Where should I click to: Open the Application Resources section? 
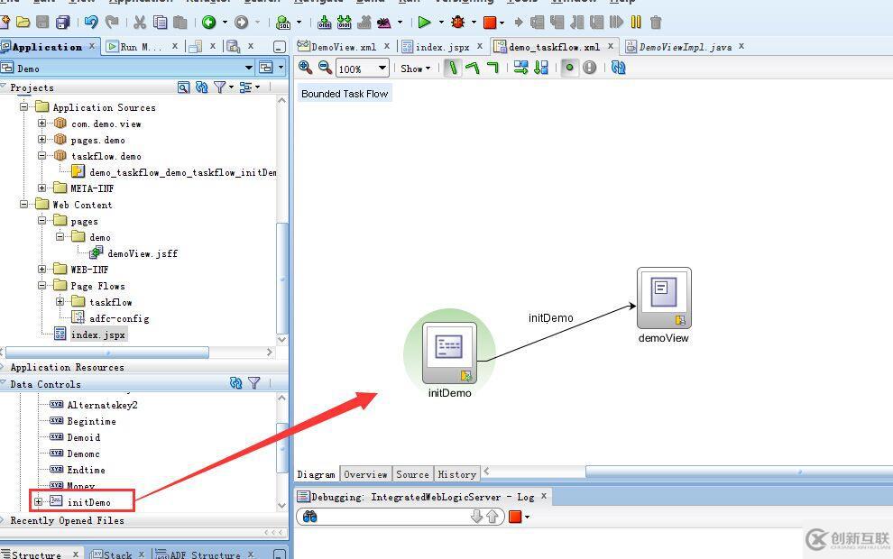(x=68, y=367)
